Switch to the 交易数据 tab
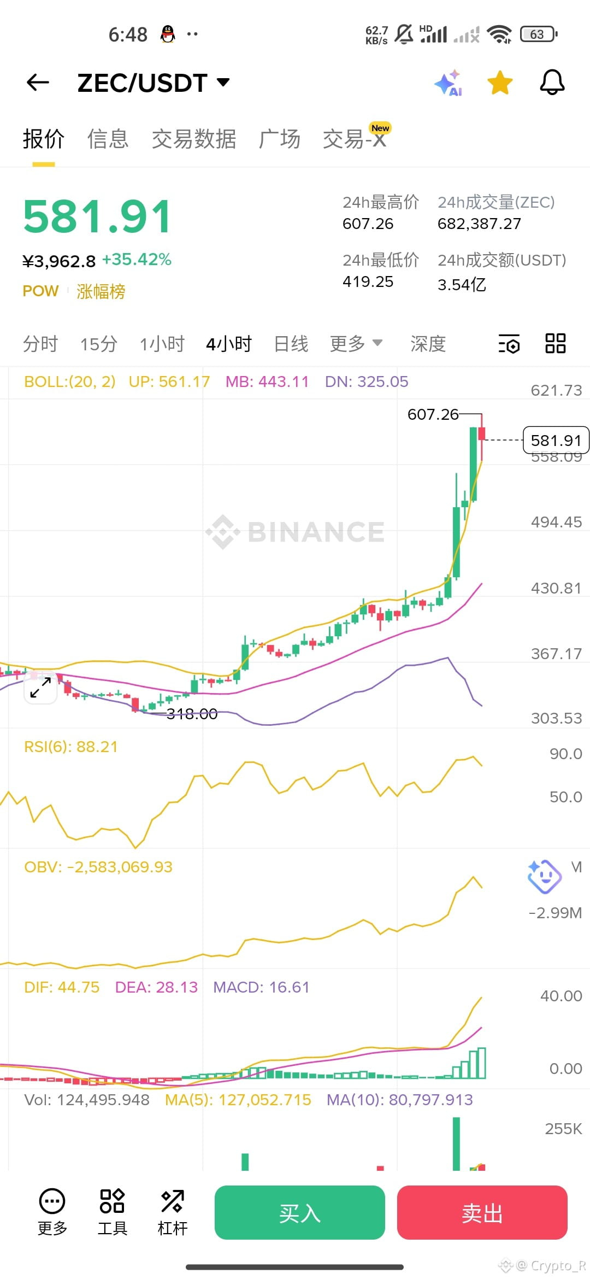590x1279 pixels. coord(194,139)
